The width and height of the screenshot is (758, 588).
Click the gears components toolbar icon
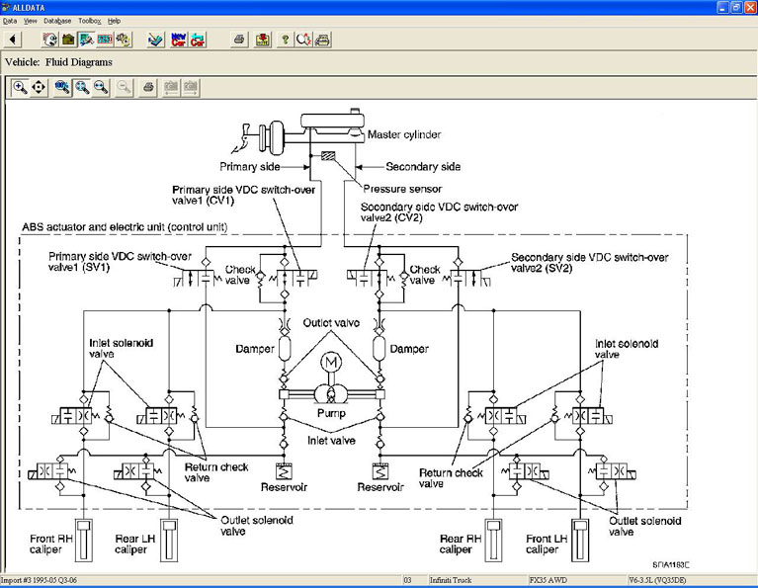tap(123, 40)
